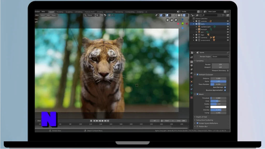Hide the keyLight object with eye icon
The height and width of the screenshot is (149, 265).
[x=228, y=29]
